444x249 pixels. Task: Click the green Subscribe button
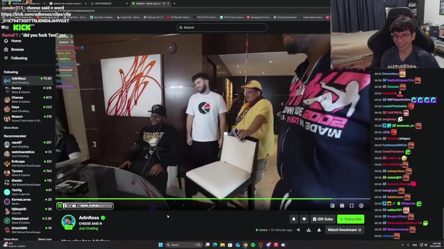(351, 219)
